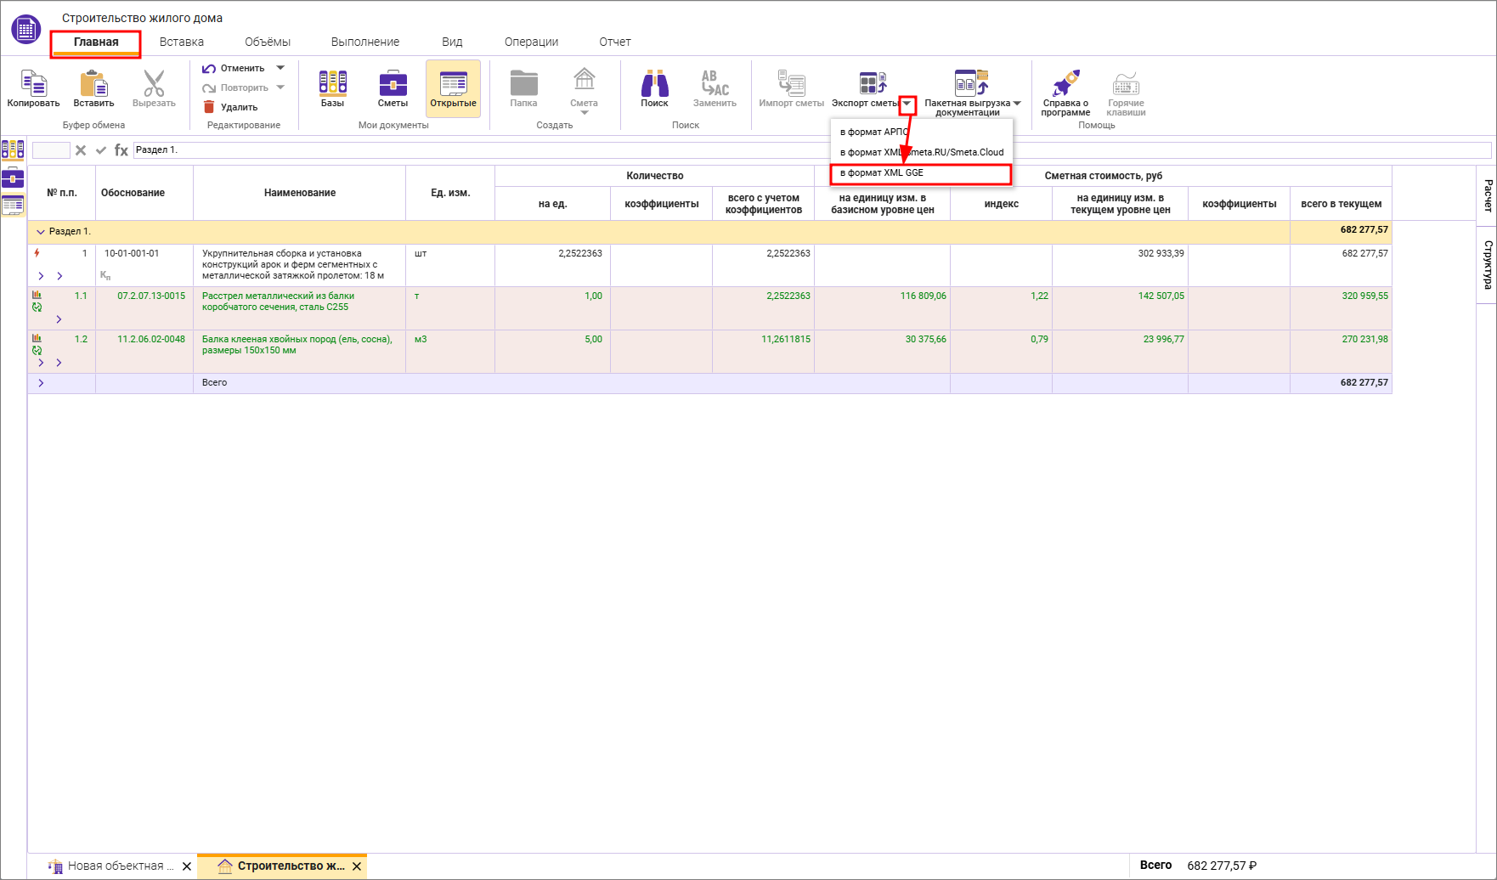Open the Базы (Databases) icon

pos(332,83)
